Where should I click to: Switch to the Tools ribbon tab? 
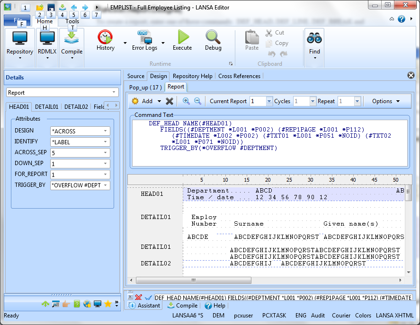pyautogui.click(x=72, y=21)
